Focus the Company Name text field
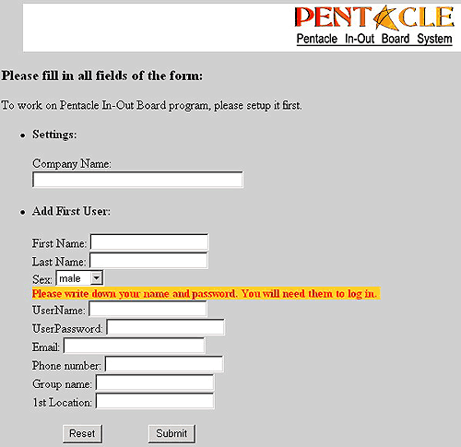 tap(137, 180)
